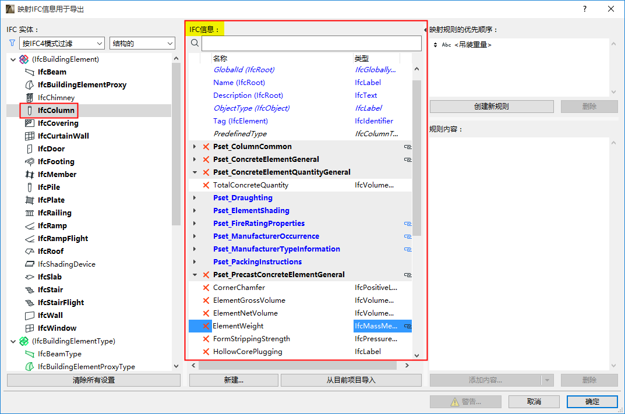Click the IfcChimney icon
This screenshot has width=625, height=414.
point(30,98)
